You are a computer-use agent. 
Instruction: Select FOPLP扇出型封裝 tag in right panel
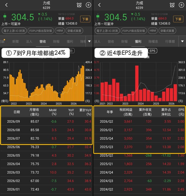coord(134,31)
